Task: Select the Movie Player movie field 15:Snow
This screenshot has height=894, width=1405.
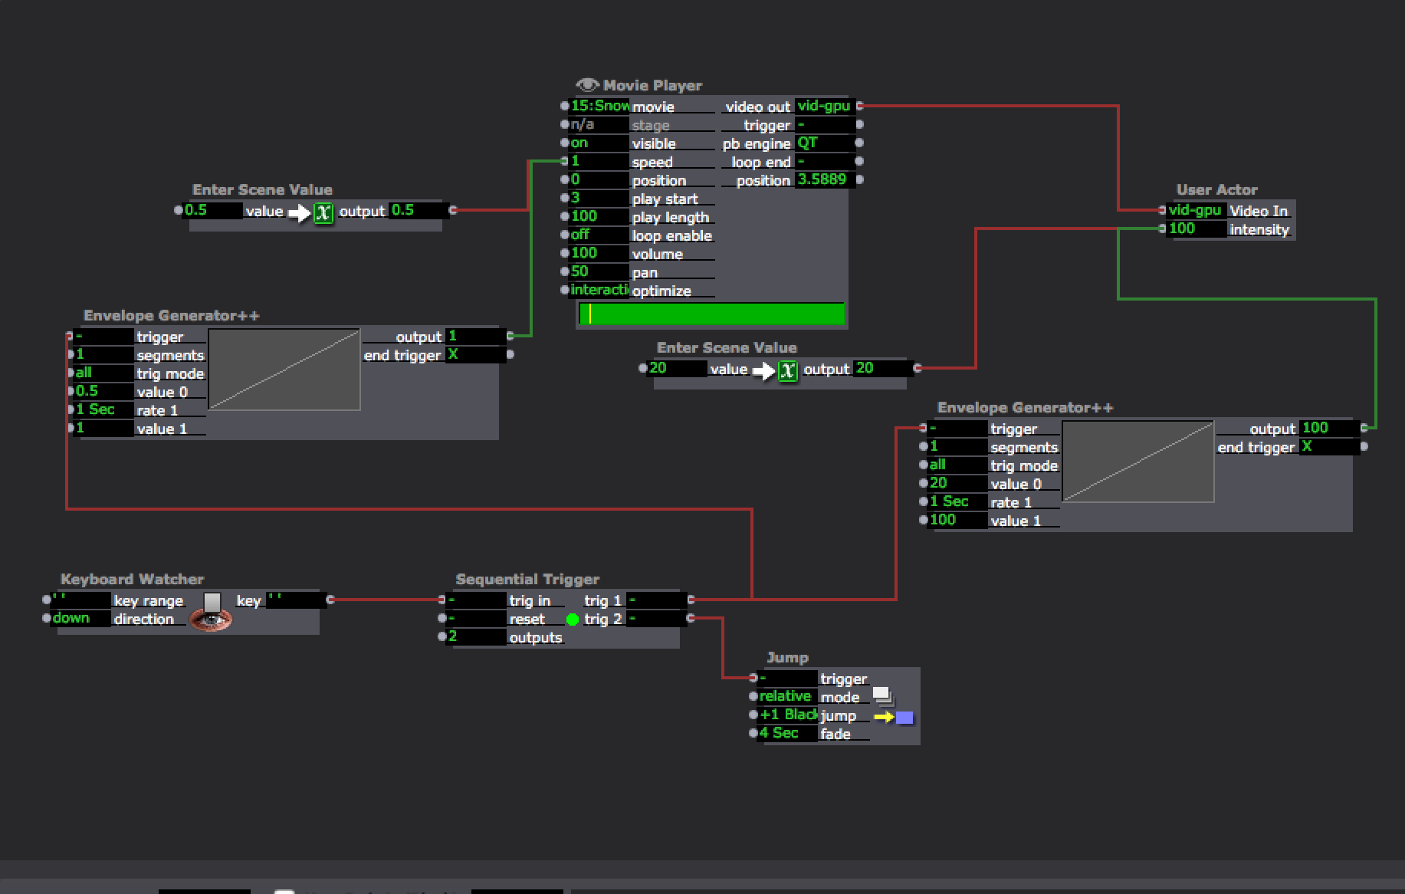Action: click(x=599, y=106)
